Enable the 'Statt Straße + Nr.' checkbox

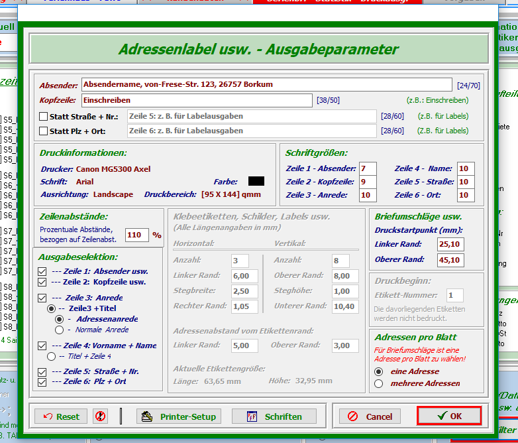point(44,117)
